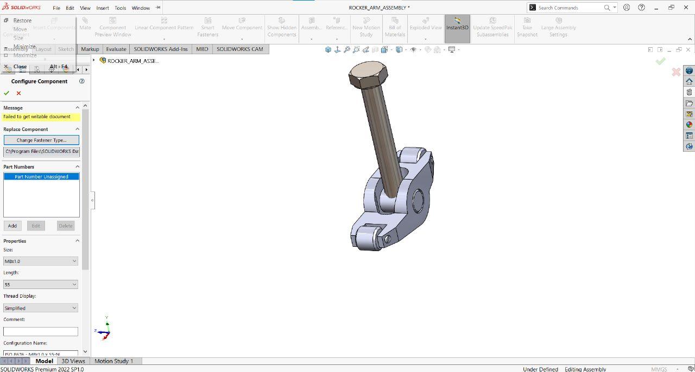Switch to the Evaluate tab
The width and height of the screenshot is (695, 372).
click(x=116, y=49)
